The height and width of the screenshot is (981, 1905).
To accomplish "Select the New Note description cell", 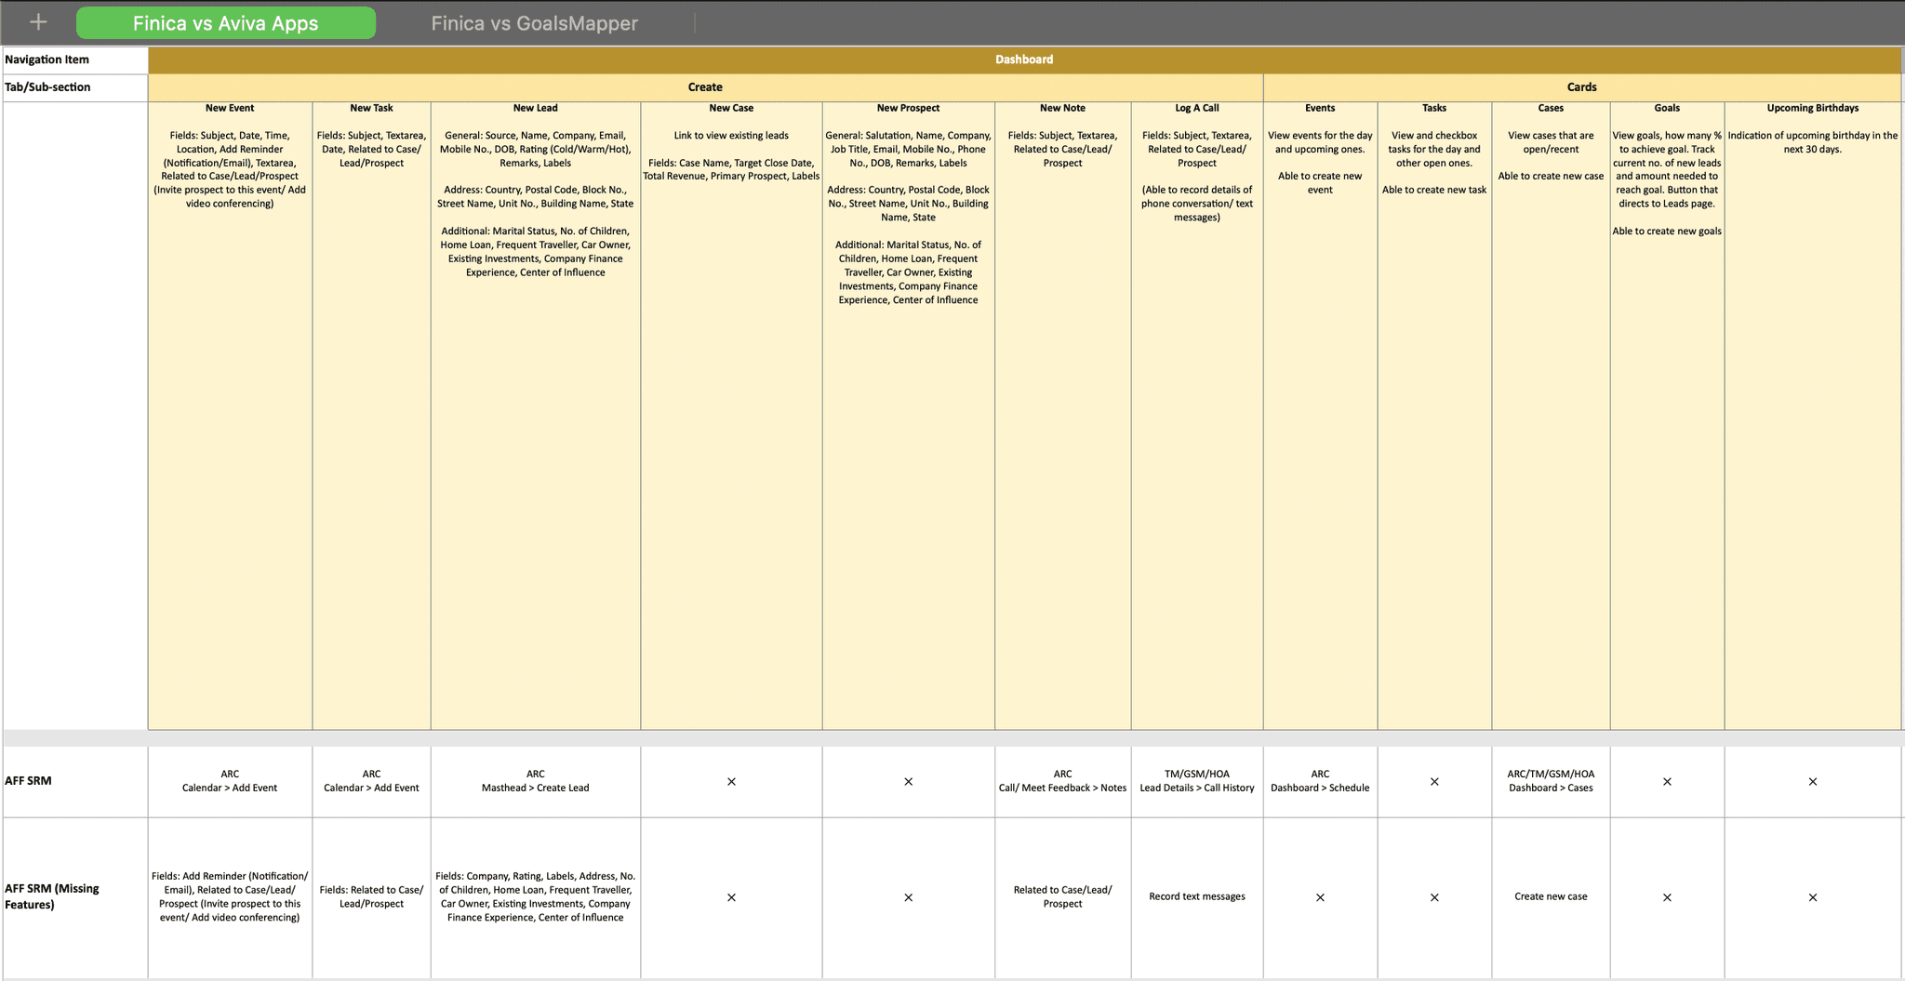I will point(1063,416).
